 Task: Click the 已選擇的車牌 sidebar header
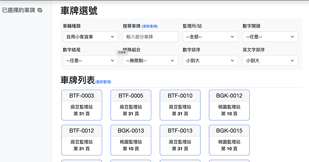click(18, 10)
